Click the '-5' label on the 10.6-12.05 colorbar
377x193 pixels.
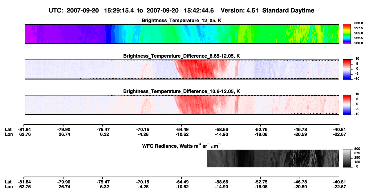356,109
